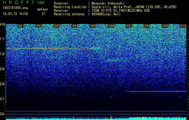This screenshot has height=120, width=189.
Task: Click the Receiving antenna label
Action: tap(69, 14)
